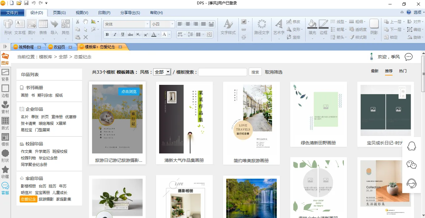Toggle underline formatting button
The image size is (425, 218).
pos(123,35)
